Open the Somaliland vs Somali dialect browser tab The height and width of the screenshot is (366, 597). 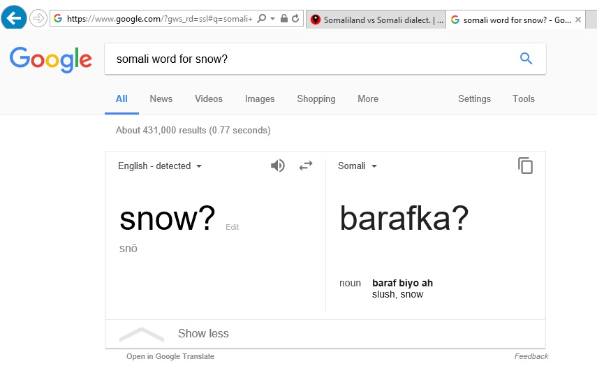[x=376, y=20]
